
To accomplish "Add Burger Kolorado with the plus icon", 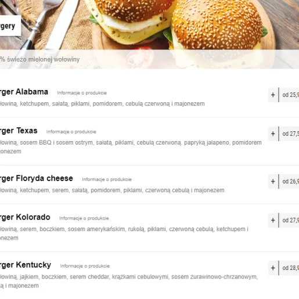I will (273, 220).
